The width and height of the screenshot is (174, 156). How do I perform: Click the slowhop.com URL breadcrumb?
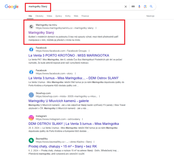(x=66, y=96)
